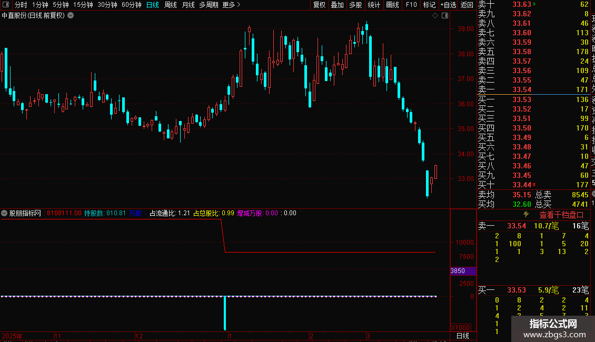Click the 卖均 35.15 value

point(522,195)
